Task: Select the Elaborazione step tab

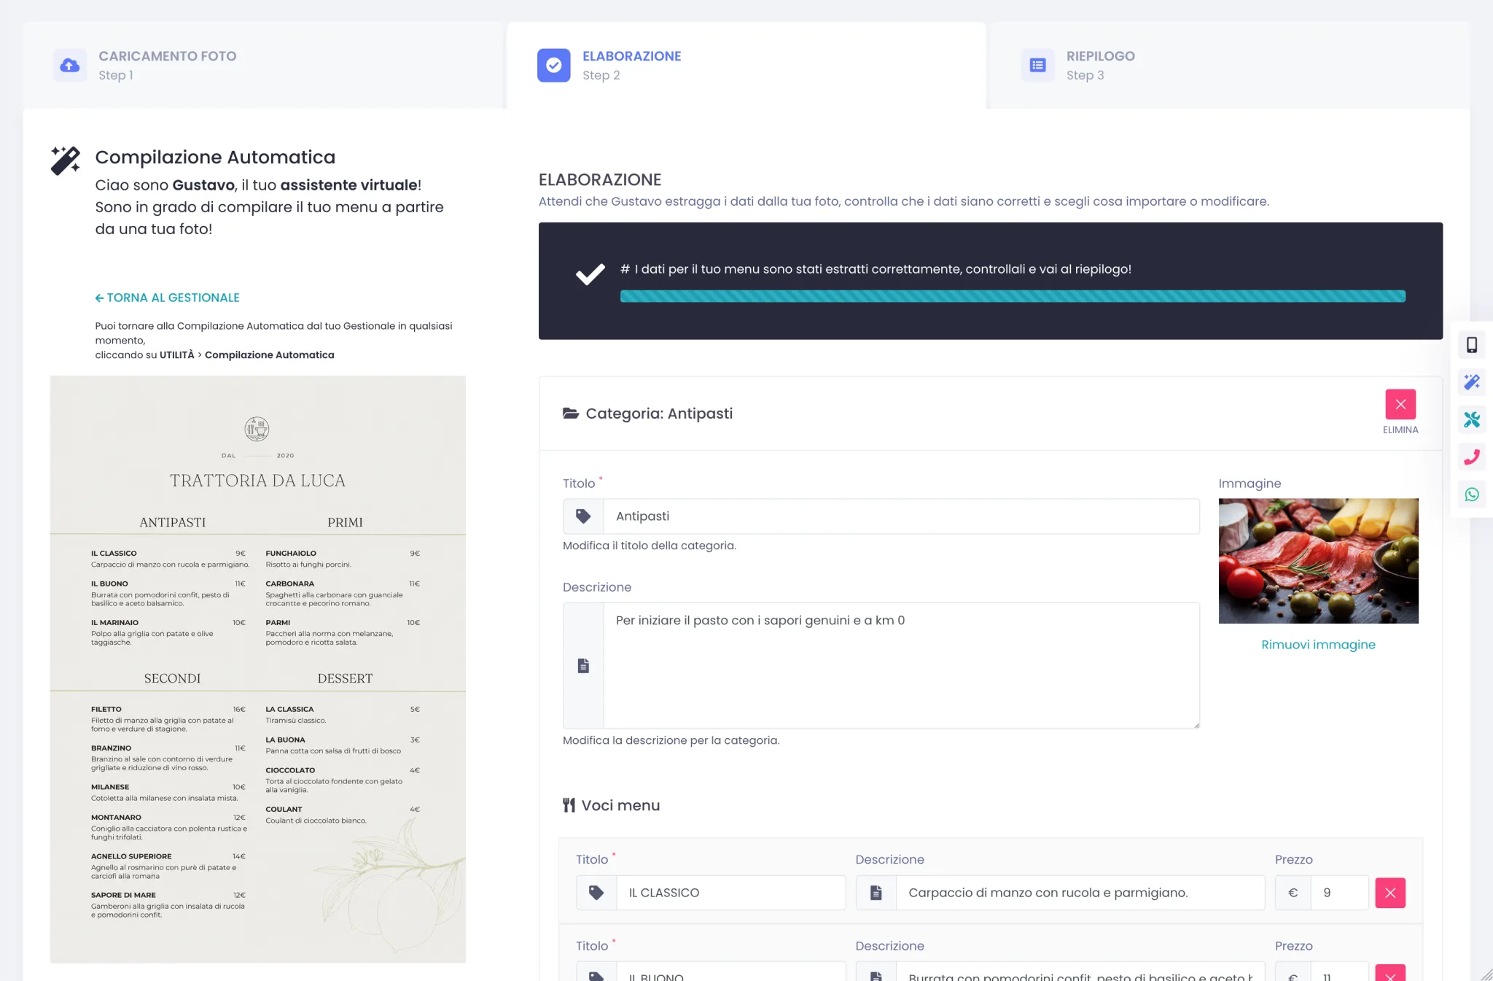Action: point(746,66)
